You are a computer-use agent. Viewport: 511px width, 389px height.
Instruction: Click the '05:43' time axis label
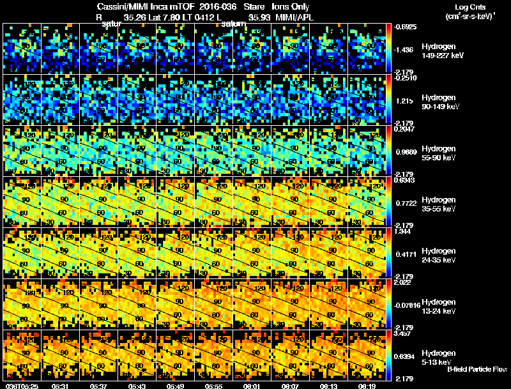tap(137, 386)
